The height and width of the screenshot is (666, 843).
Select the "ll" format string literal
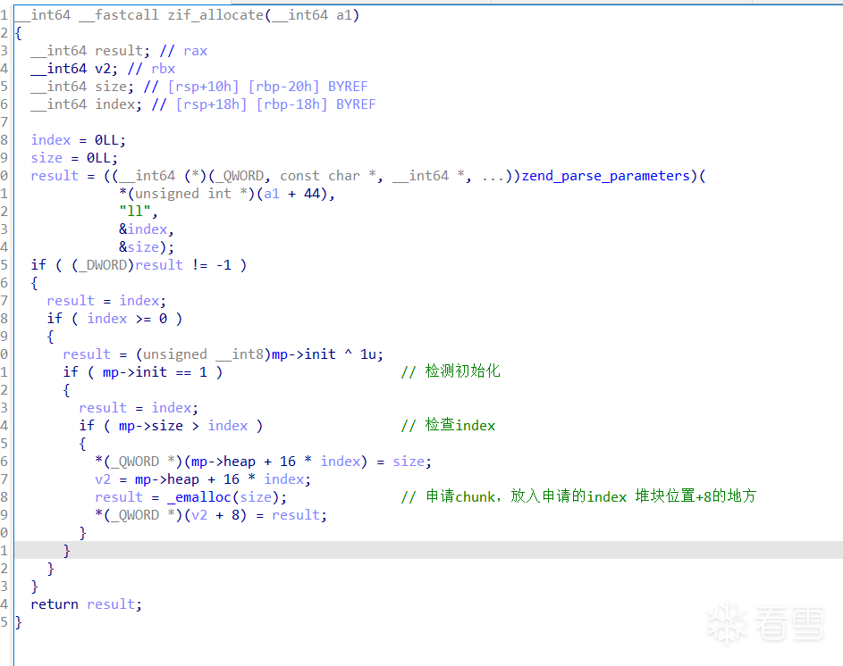point(134,212)
